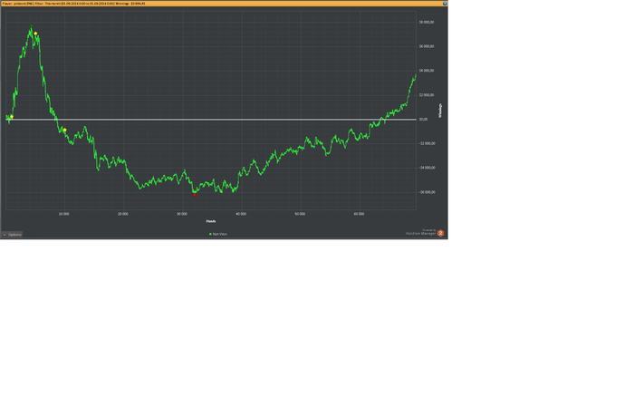Click the -$4 000,00 axis label
The image size is (634, 397).
tap(427, 168)
